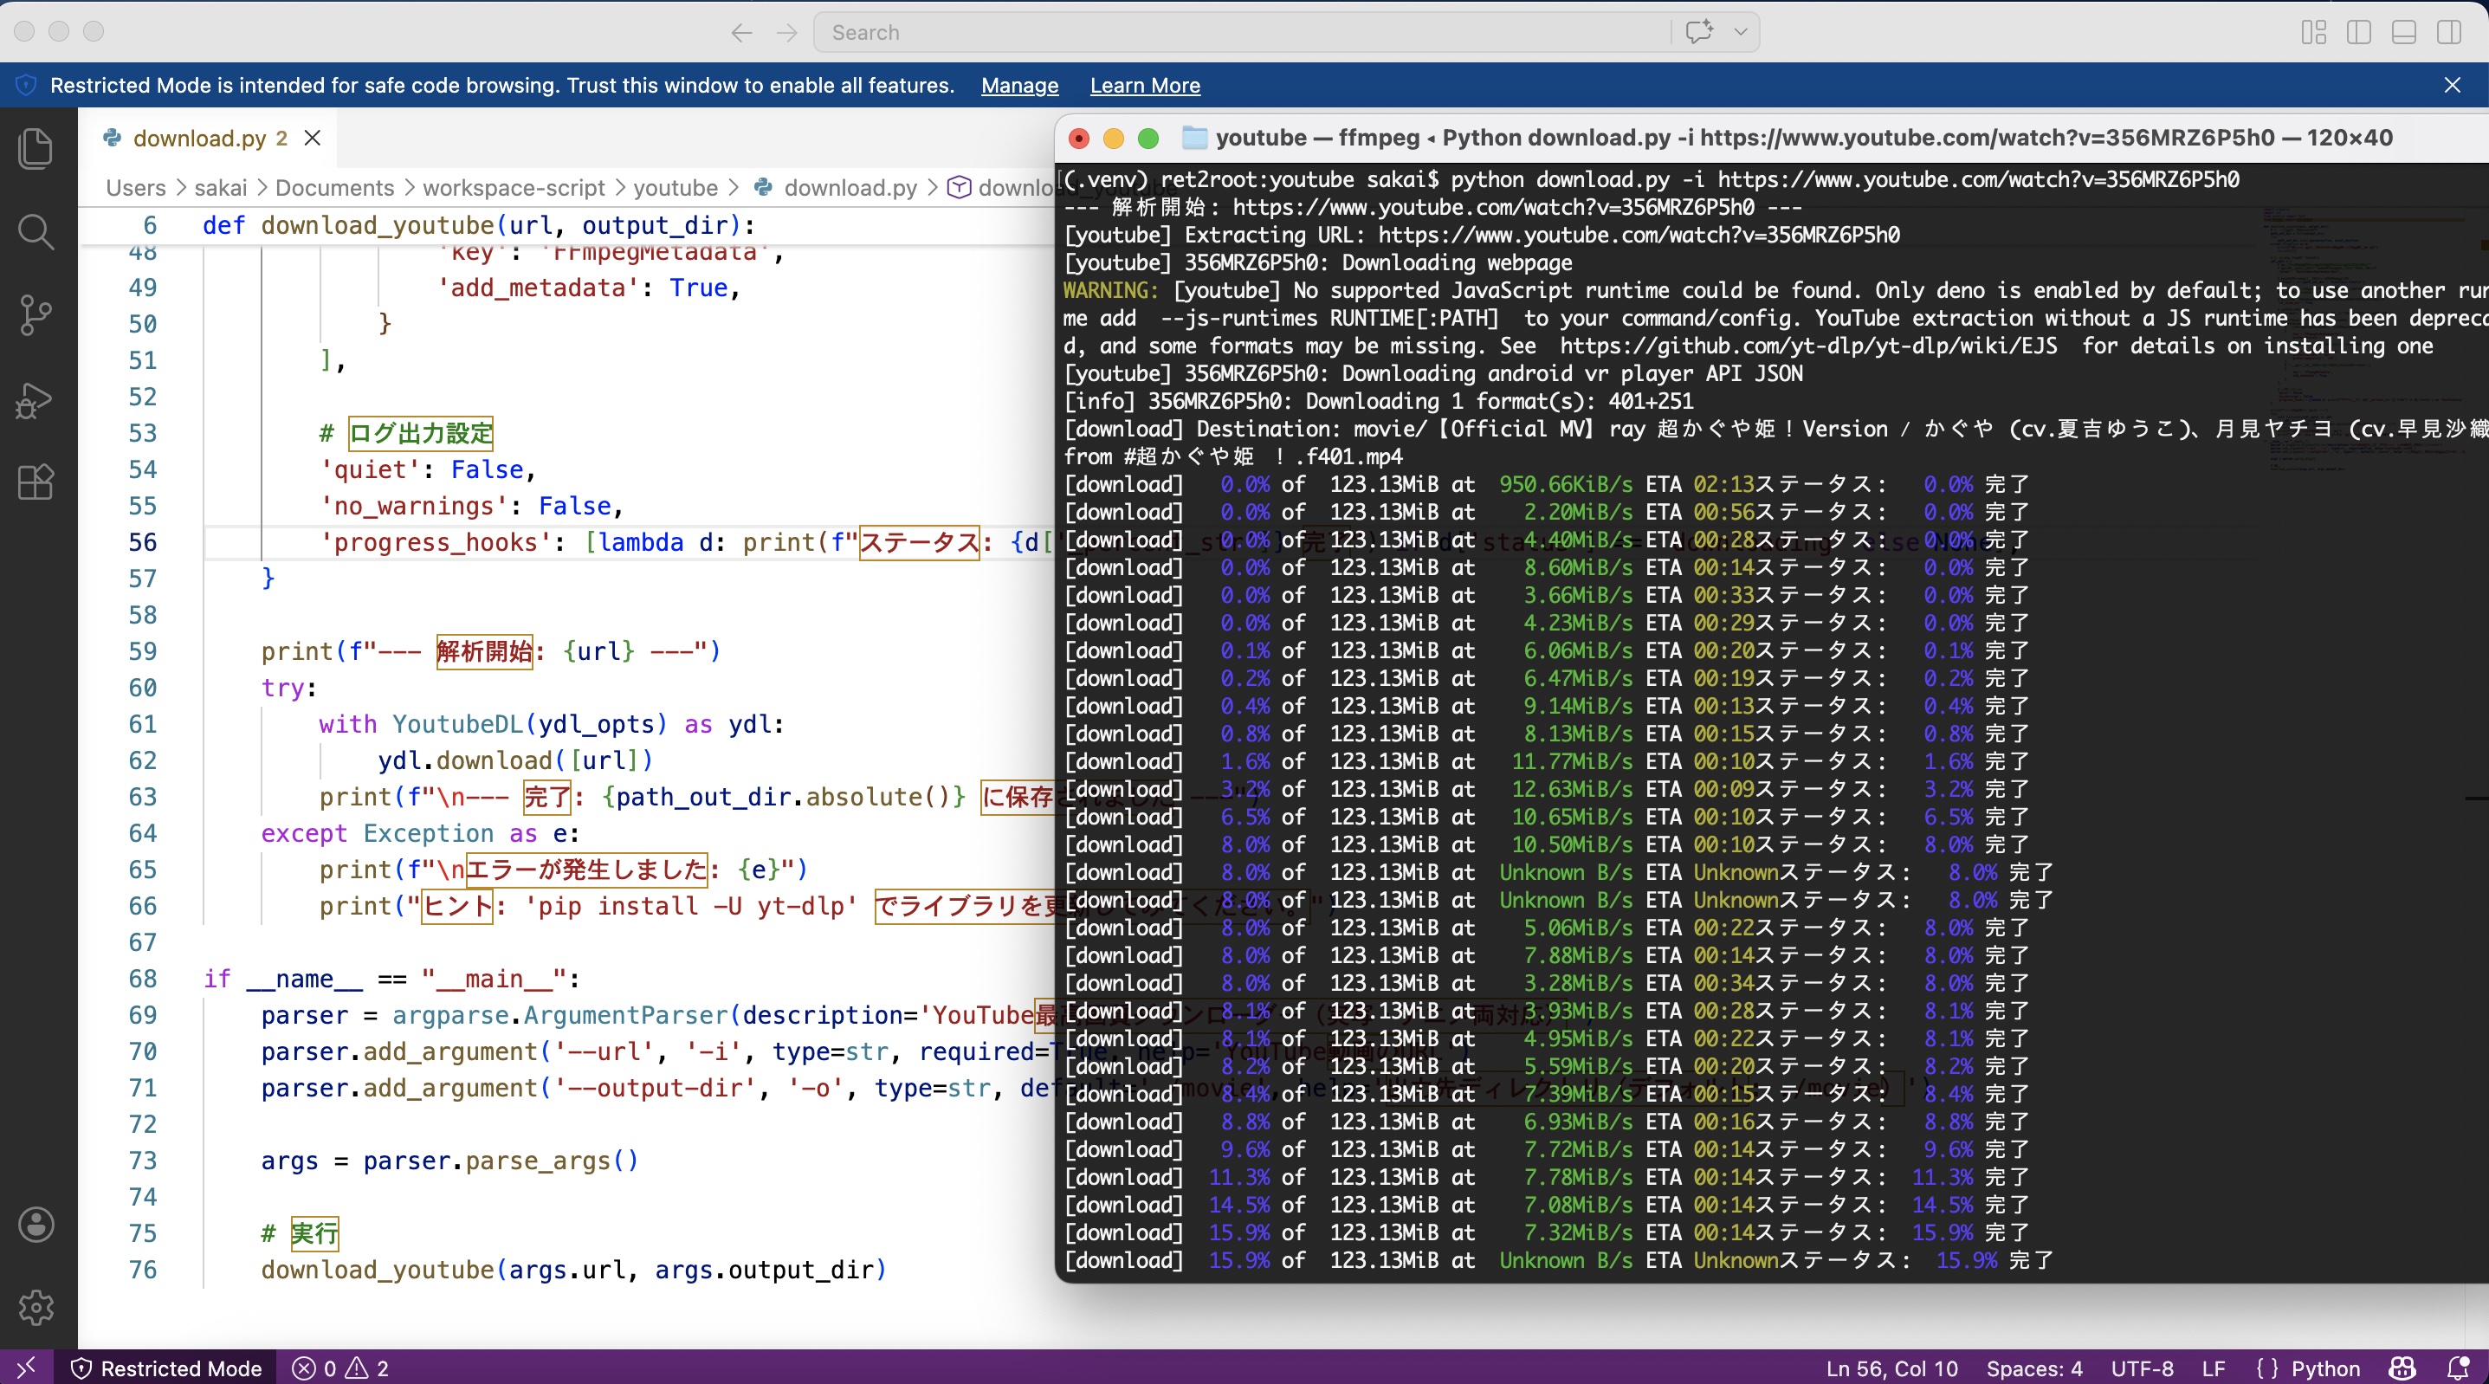The width and height of the screenshot is (2489, 1384).
Task: Open the Run and Debug view
Action: 36,399
